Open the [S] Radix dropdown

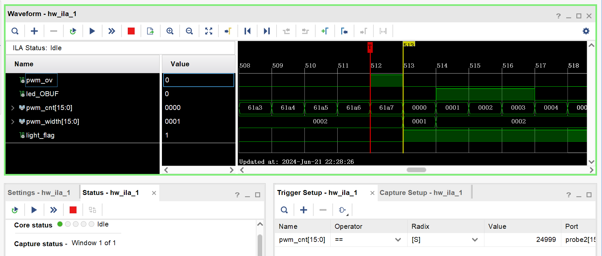pos(475,240)
